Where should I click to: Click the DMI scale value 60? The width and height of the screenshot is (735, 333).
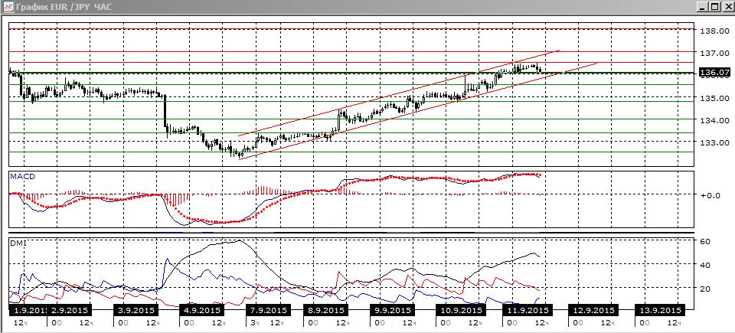705,241
